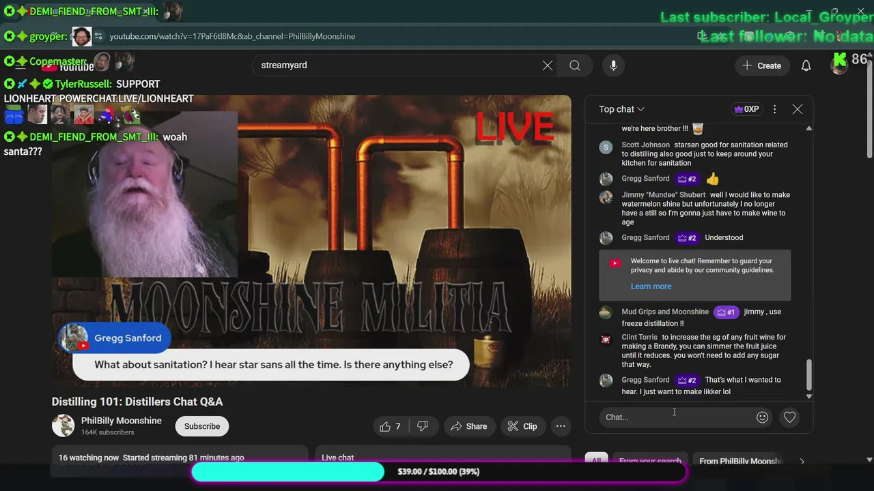Dislike the video
This screenshot has height=491, width=874.
423,426
